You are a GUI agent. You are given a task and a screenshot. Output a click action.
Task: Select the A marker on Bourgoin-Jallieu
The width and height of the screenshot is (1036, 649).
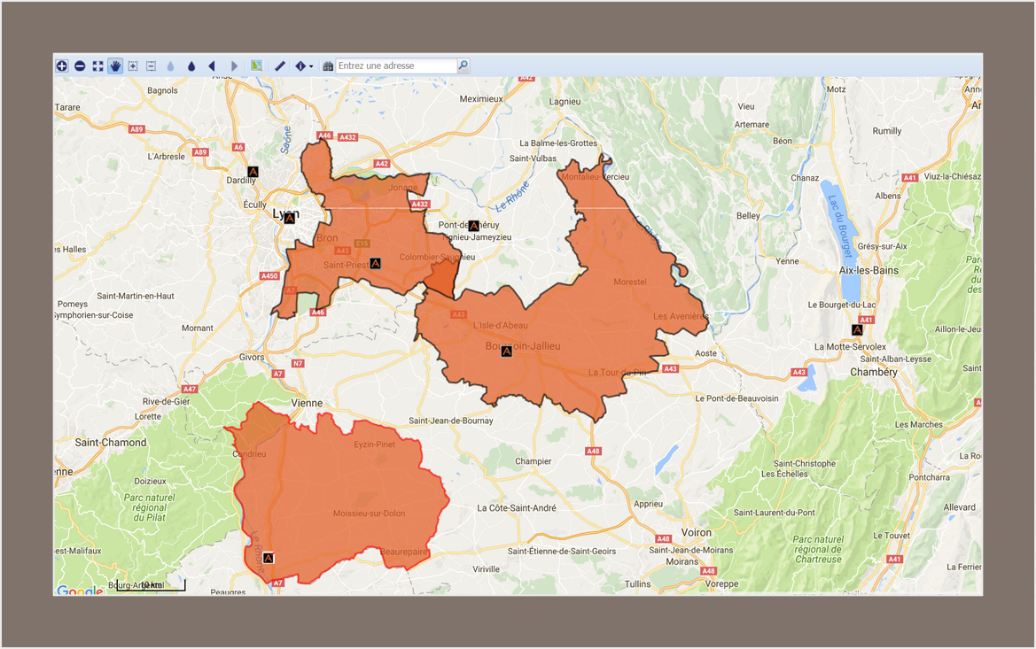(x=506, y=352)
